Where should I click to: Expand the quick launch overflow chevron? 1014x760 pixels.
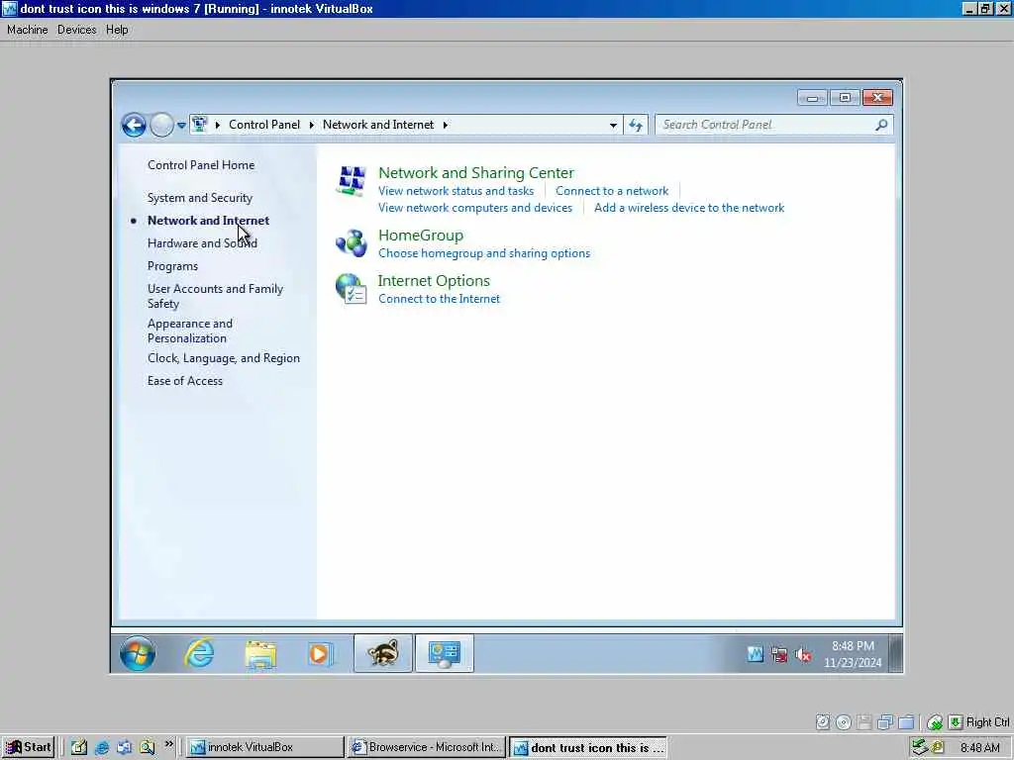coord(168,744)
